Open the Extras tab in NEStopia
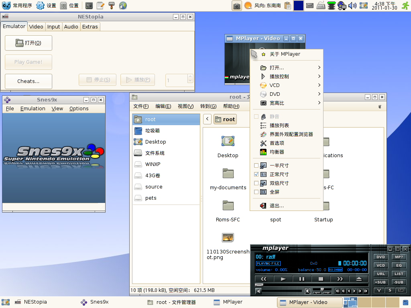This screenshot has width=411, height=308. (x=90, y=27)
